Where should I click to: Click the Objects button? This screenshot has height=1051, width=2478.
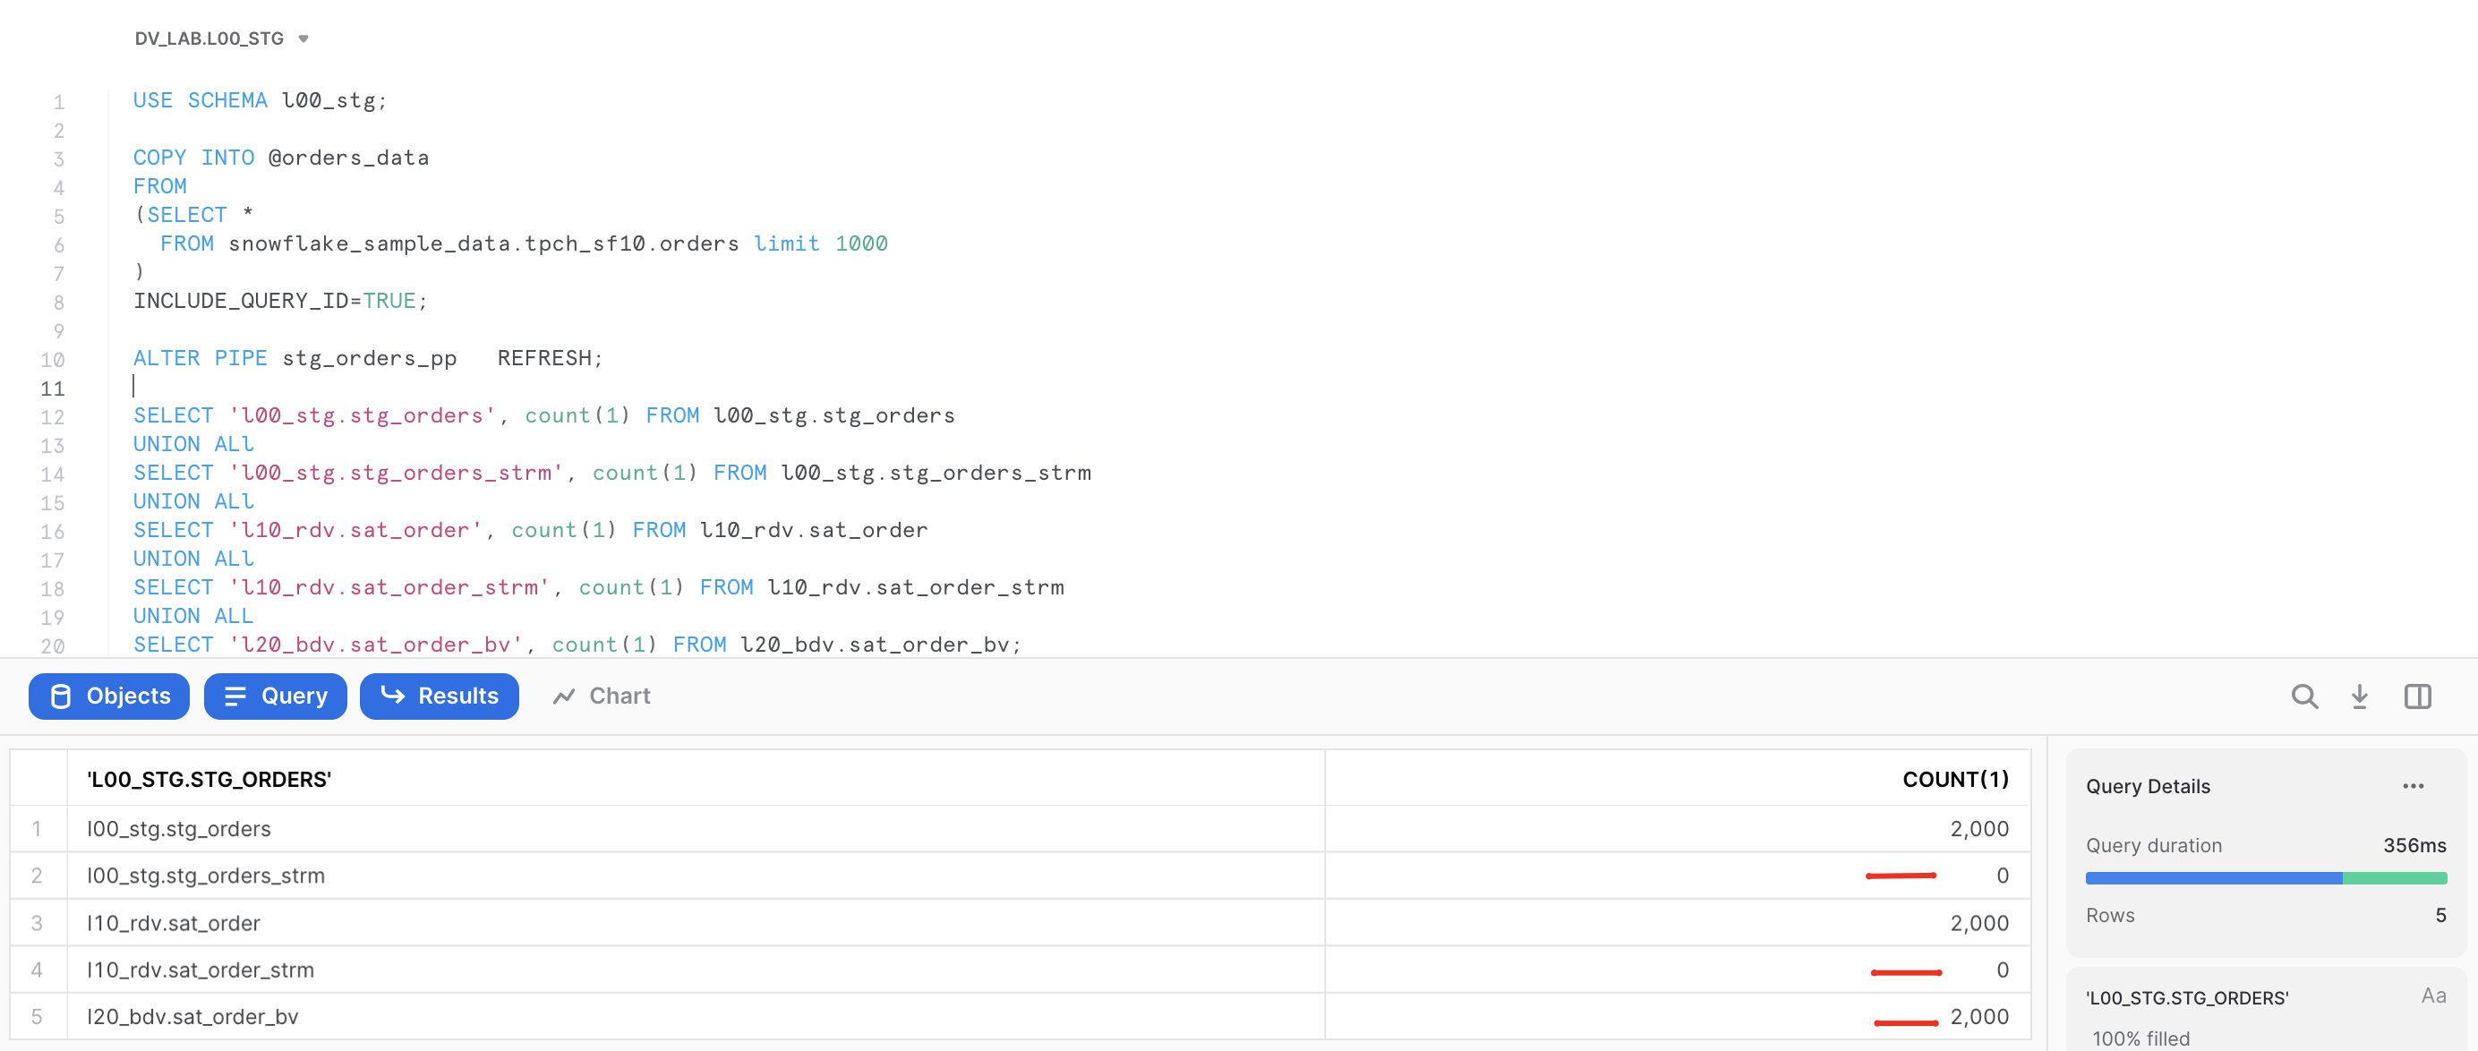(108, 696)
